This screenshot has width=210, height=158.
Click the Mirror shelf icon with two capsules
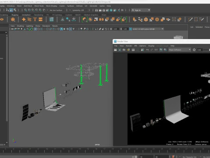coord(101,19)
